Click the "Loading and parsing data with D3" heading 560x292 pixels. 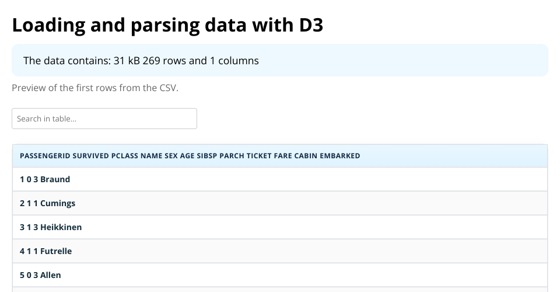167,25
